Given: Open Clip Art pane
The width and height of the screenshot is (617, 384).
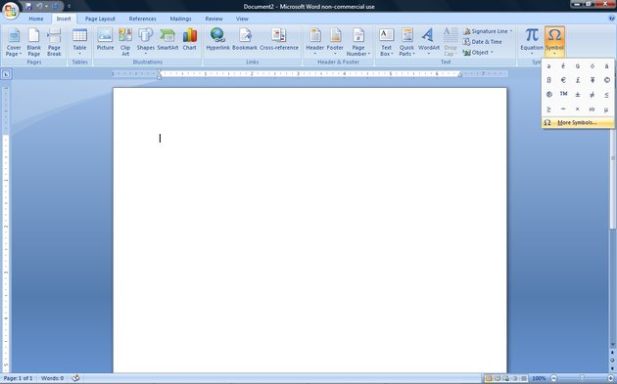Looking at the screenshot, I should click(125, 42).
